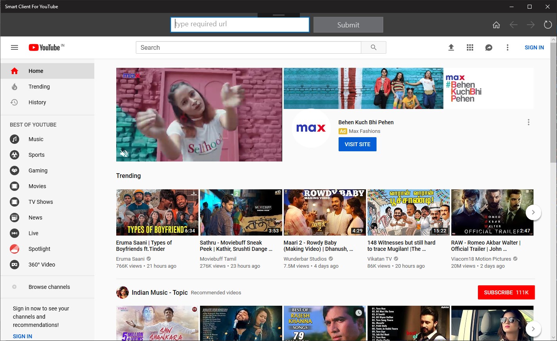Open ad options three-dot menu
Screen dimensions: 557x341
pyautogui.click(x=528, y=122)
